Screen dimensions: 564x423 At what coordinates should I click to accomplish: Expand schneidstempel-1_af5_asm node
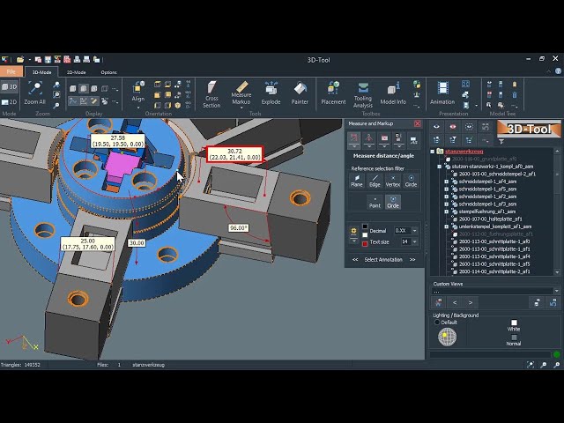(x=447, y=189)
